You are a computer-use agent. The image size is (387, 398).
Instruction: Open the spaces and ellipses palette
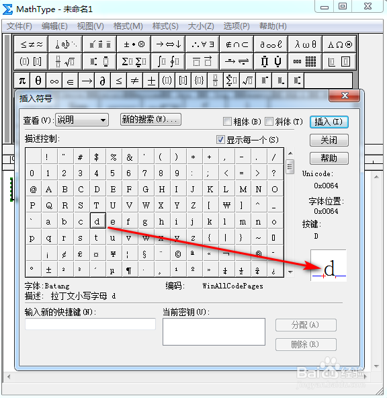(x=65, y=44)
